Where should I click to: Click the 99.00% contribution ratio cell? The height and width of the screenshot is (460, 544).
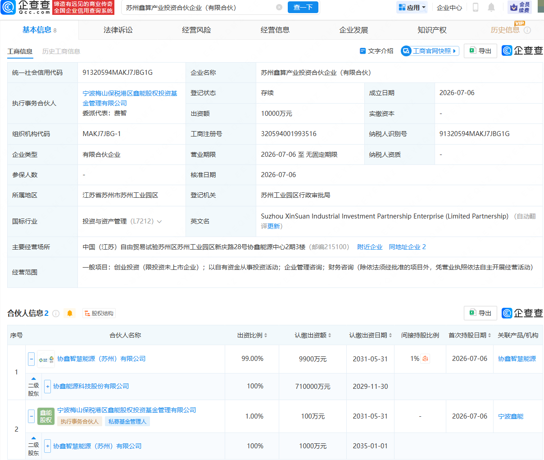point(252,359)
